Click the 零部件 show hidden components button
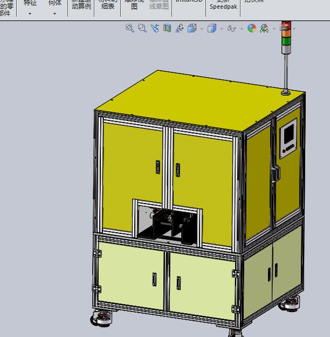The image size is (330, 337). 6,8
